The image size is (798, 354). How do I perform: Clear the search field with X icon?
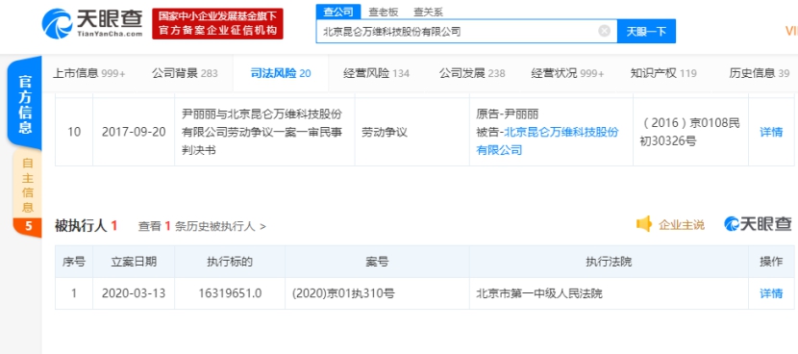coord(604,31)
